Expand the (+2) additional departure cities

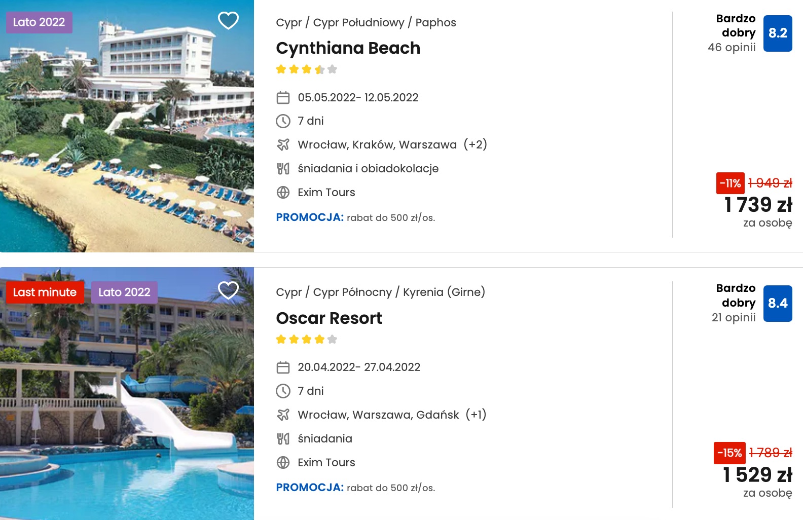[476, 144]
